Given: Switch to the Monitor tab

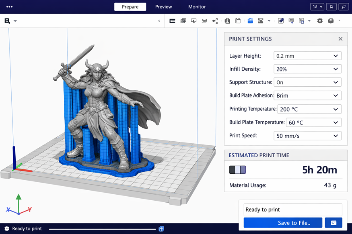Looking at the screenshot, I should tap(197, 7).
